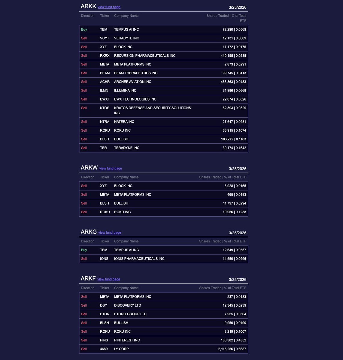Click the Ticker column header in ARKW table
The width and height of the screenshot is (343, 360).
click(x=105, y=177)
